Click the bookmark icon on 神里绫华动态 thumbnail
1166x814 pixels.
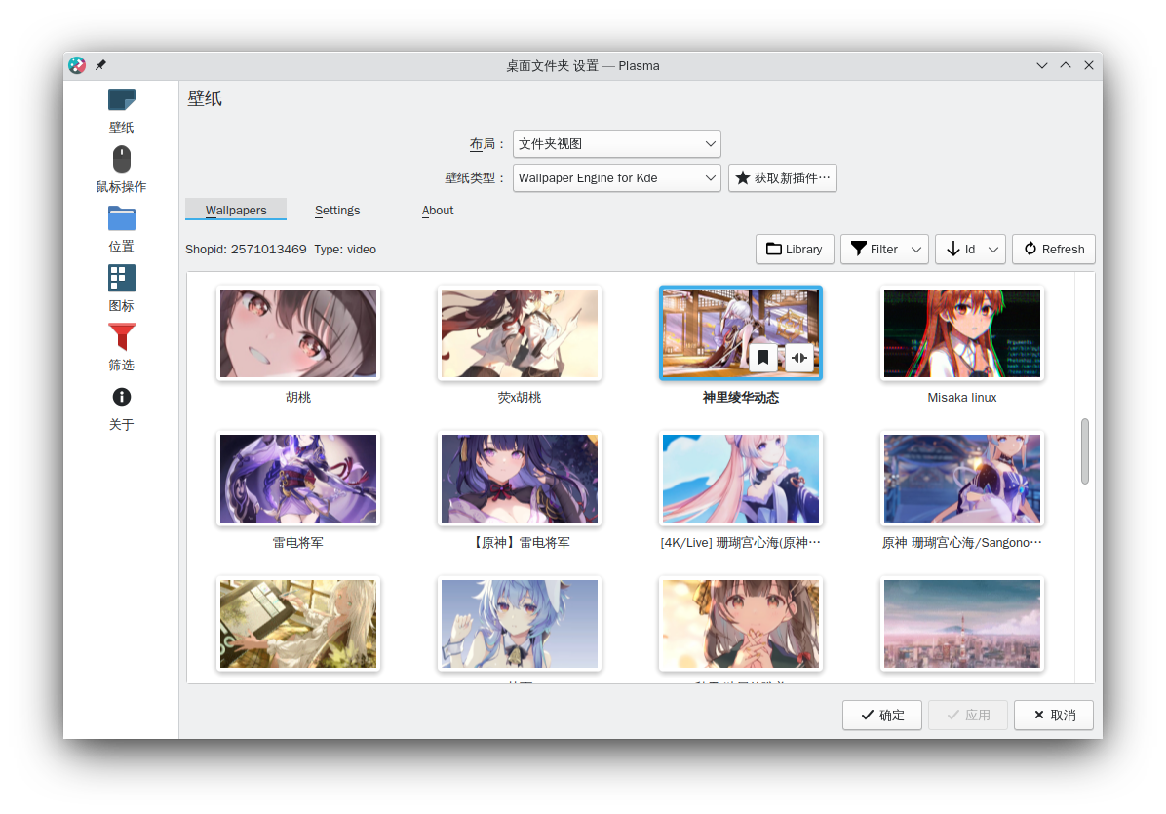click(763, 358)
